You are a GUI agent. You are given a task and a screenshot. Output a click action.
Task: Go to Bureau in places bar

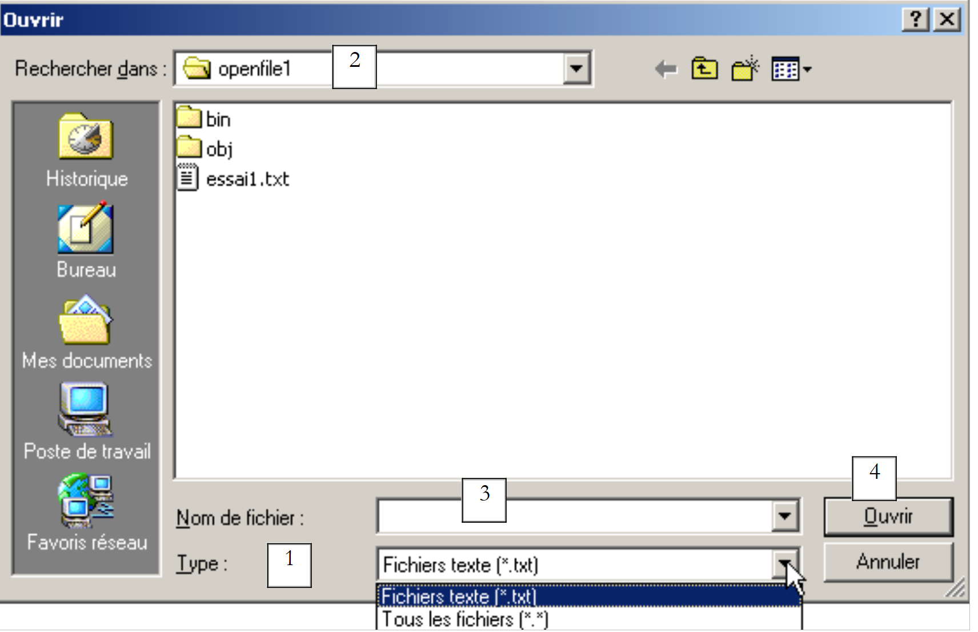click(86, 240)
